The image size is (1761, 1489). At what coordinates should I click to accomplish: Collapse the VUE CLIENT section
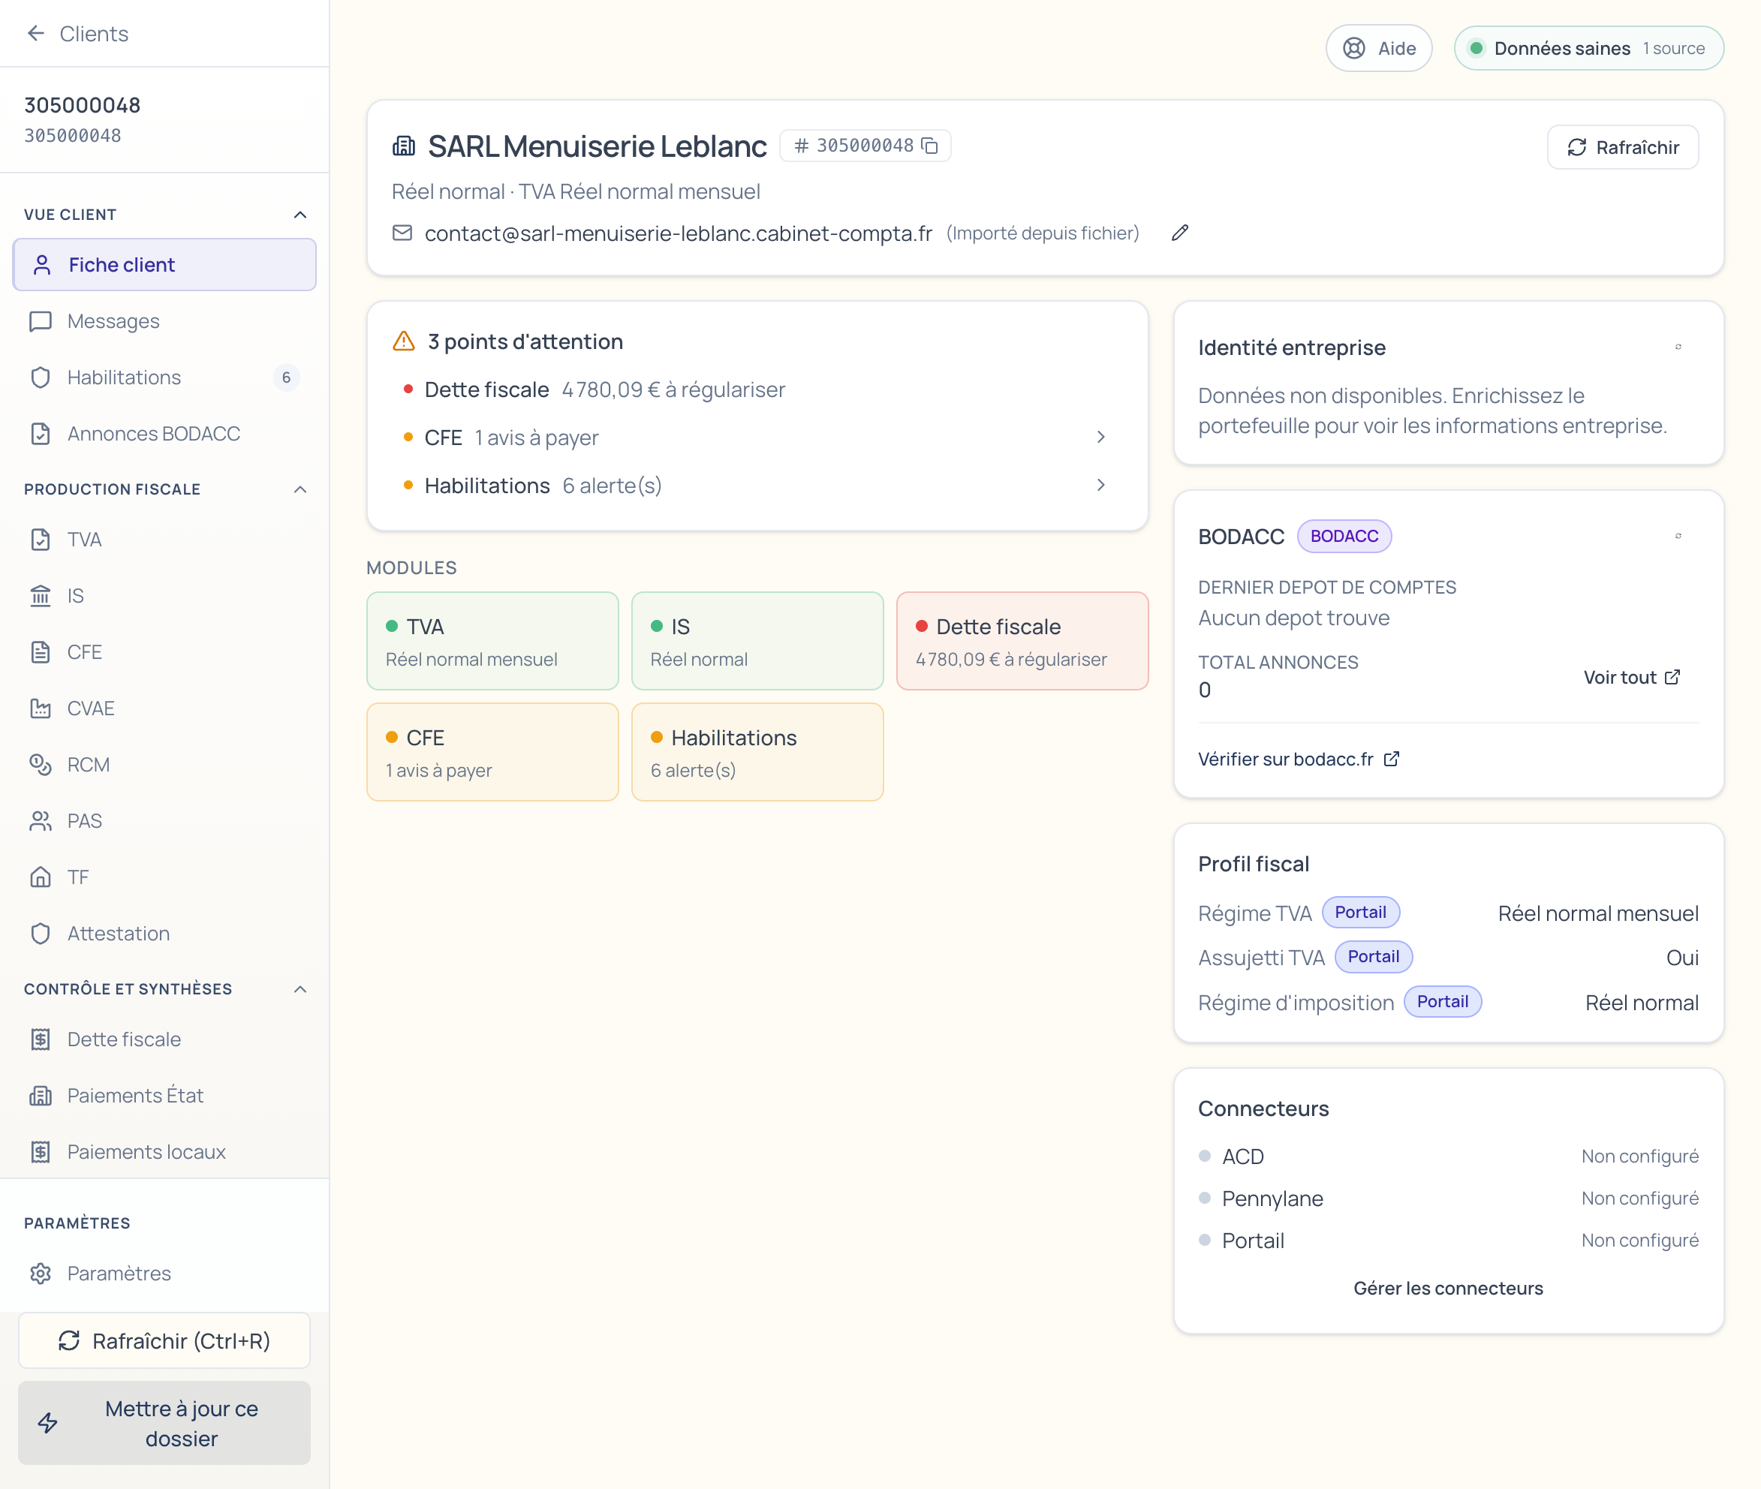pos(300,214)
